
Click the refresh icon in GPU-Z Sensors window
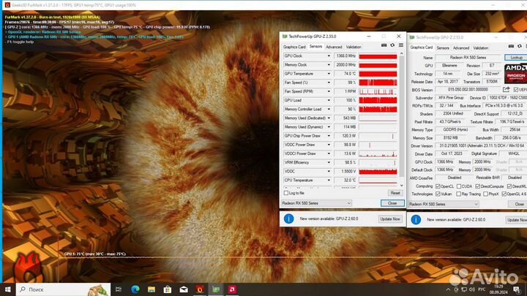click(392, 45)
